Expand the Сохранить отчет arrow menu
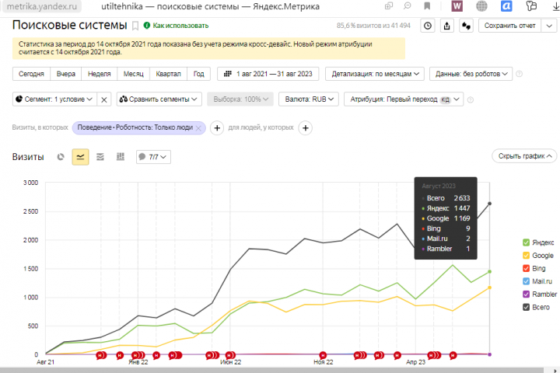Viewport: 560px width, 373px height. pos(549,26)
